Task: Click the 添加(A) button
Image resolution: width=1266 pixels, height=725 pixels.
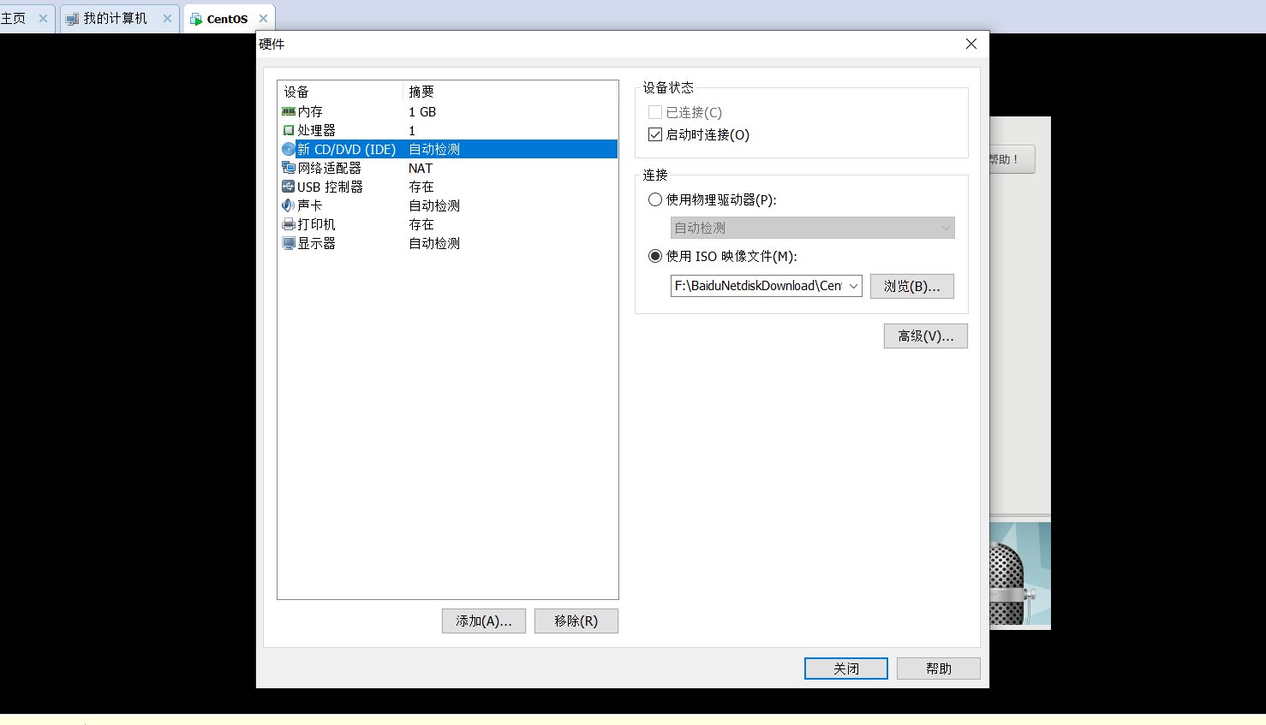Action: (x=483, y=621)
